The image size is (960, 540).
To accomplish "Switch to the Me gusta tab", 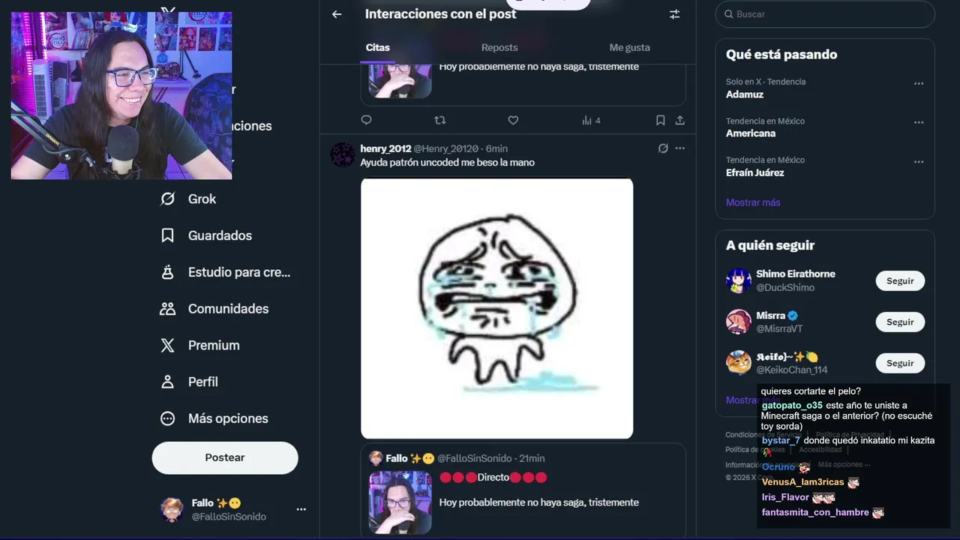I will click(629, 47).
